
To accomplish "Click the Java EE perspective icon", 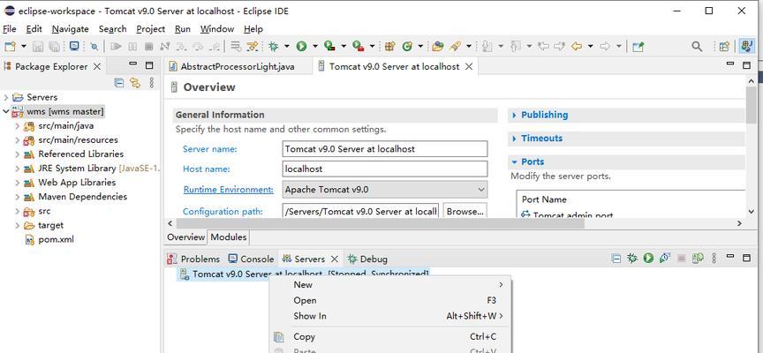I will coord(746,46).
